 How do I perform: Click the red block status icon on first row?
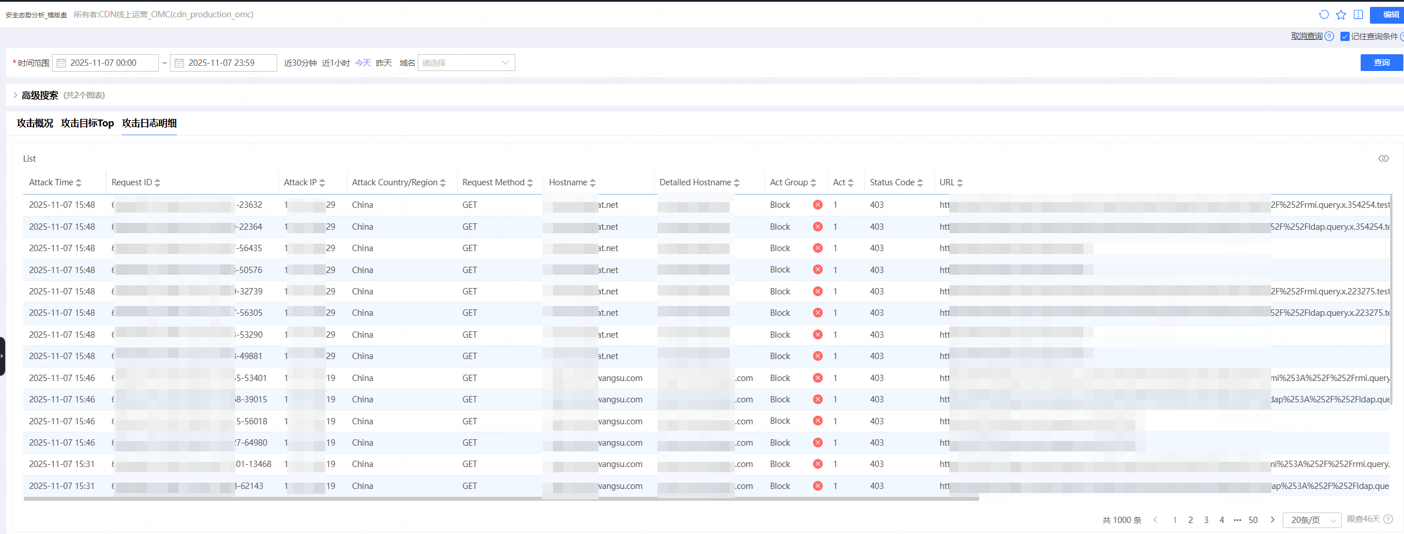(818, 204)
